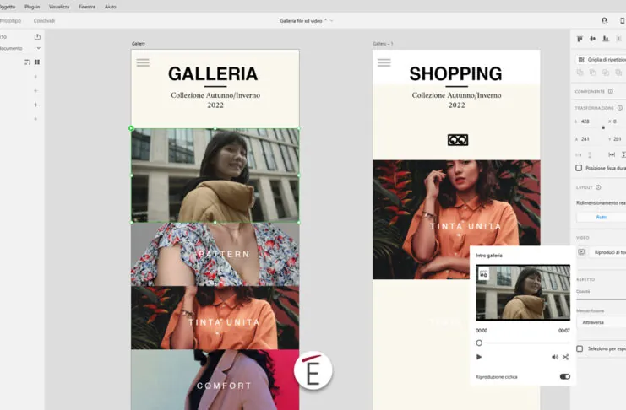Toggle Riproduzione ciclica switch
The image size is (626, 410).
click(564, 376)
